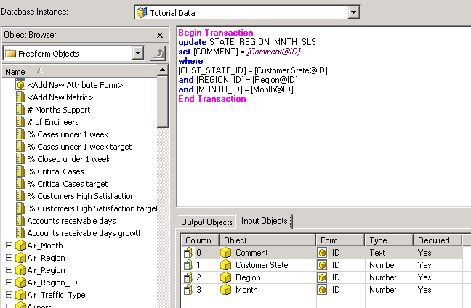
Task: Open the Freeform Objects folder dropdown
Action: click(138, 53)
